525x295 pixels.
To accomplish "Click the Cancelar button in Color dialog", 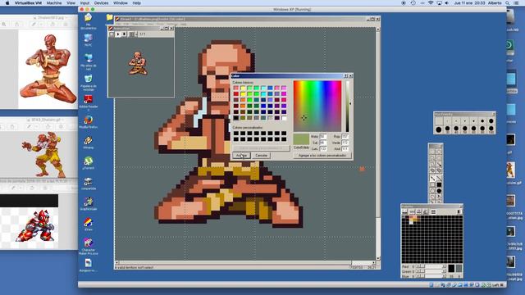I will tap(261, 156).
